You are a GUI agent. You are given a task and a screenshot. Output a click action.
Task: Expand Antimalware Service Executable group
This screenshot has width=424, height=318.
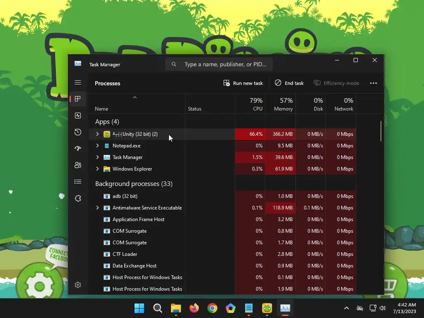coord(97,208)
